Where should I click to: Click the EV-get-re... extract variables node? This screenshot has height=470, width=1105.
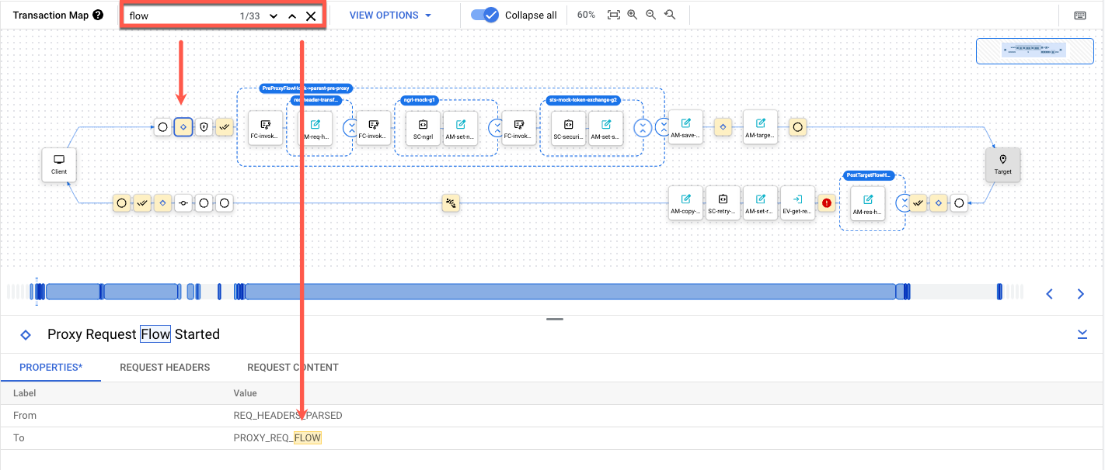[x=798, y=202]
